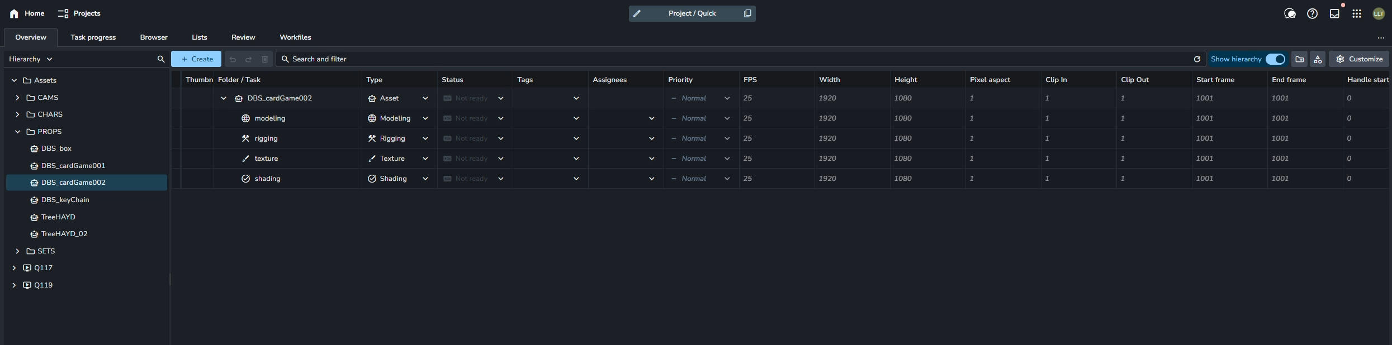Open the three-dot overflow menu right of tabs
The image size is (1392, 345).
1381,38
